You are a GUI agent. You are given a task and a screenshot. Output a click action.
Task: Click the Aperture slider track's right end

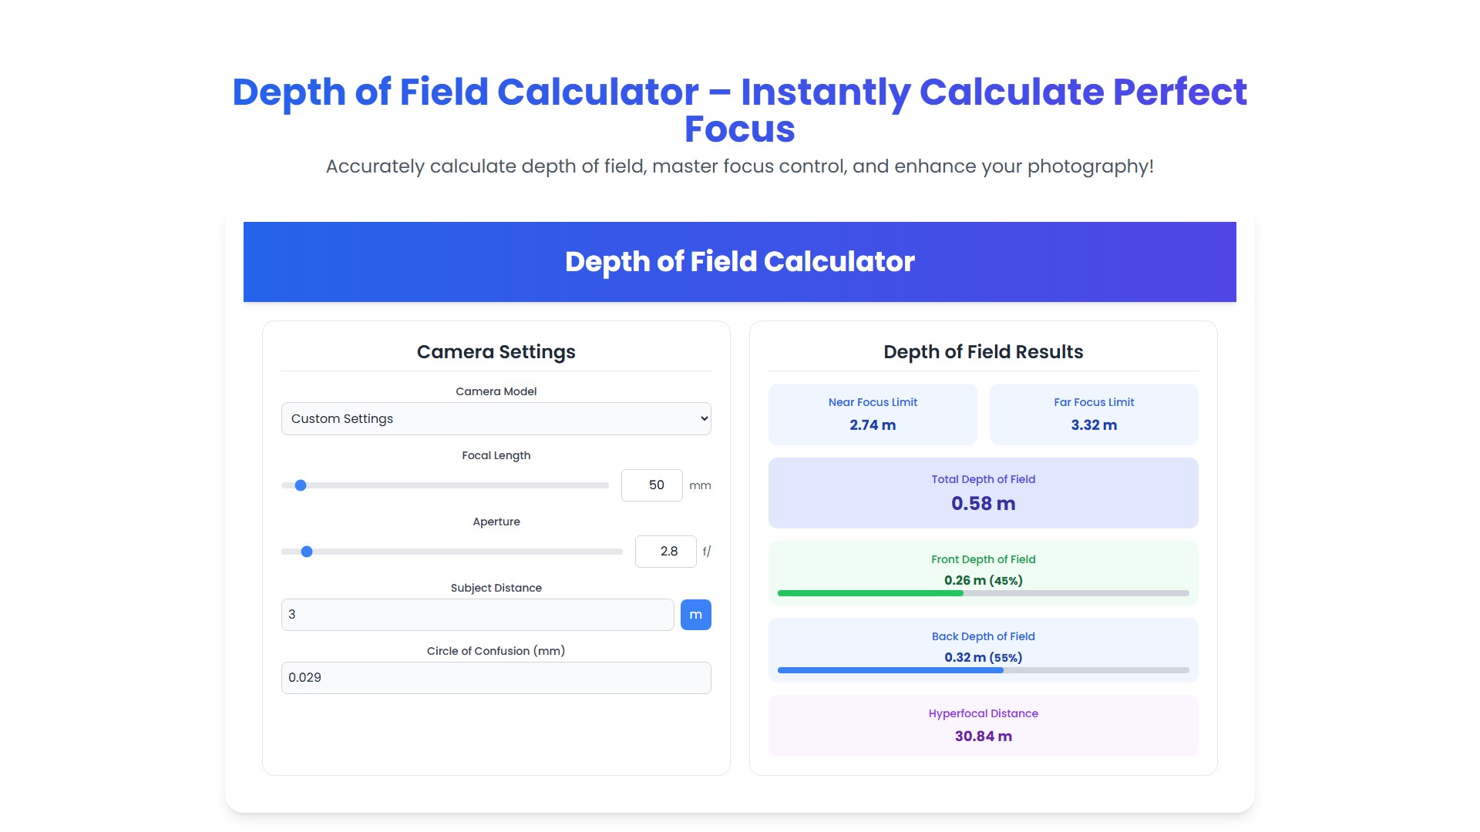tap(618, 552)
